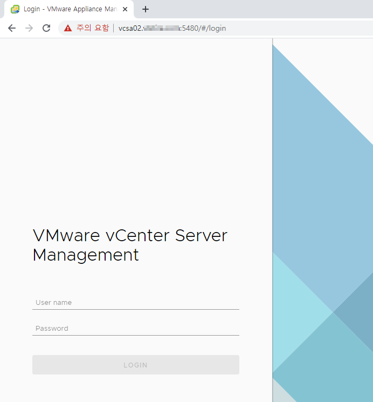
Task: Click the LOGIN button
Action: 136,365
